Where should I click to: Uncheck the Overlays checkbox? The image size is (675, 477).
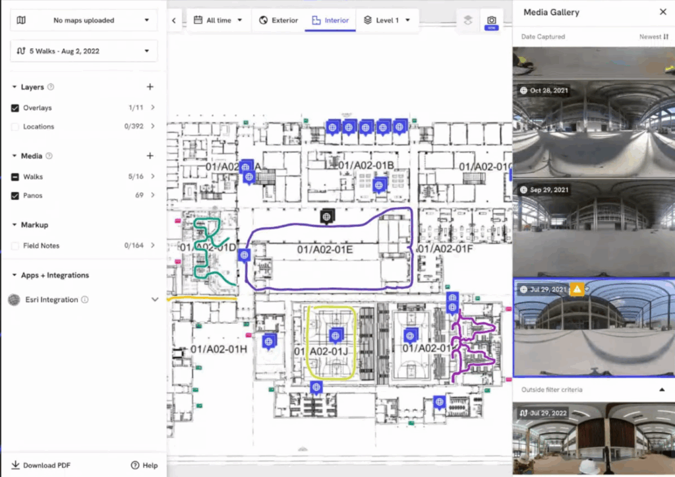[15, 108]
